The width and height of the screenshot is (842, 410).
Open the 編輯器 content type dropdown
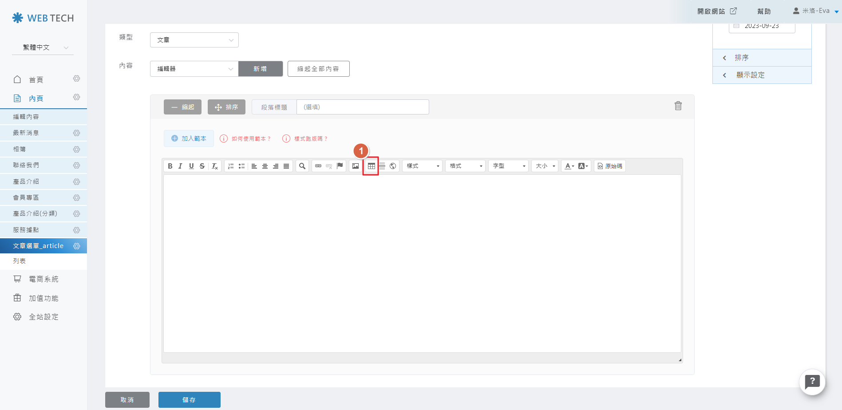pos(194,69)
